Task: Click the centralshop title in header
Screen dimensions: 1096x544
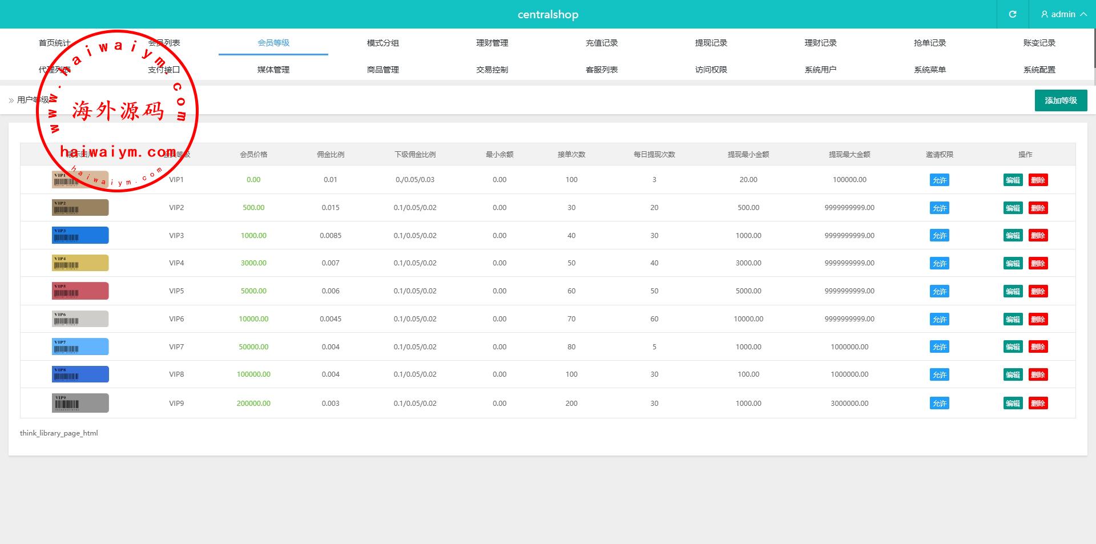Action: pyautogui.click(x=547, y=14)
